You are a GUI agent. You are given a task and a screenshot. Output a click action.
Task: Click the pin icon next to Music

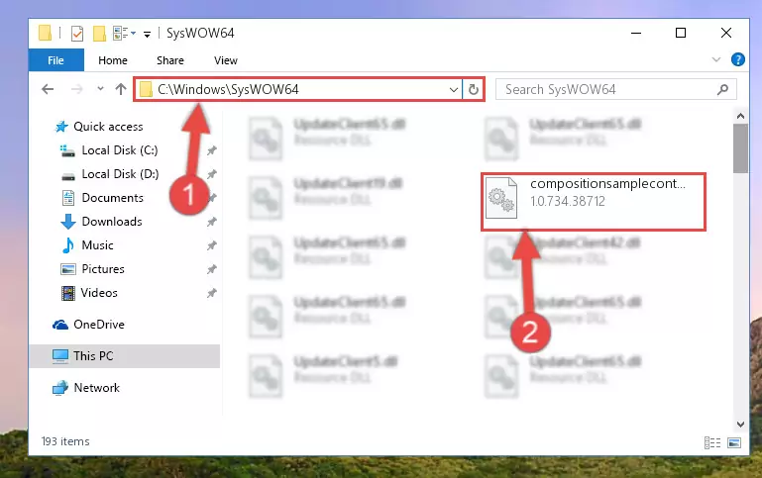coord(211,245)
